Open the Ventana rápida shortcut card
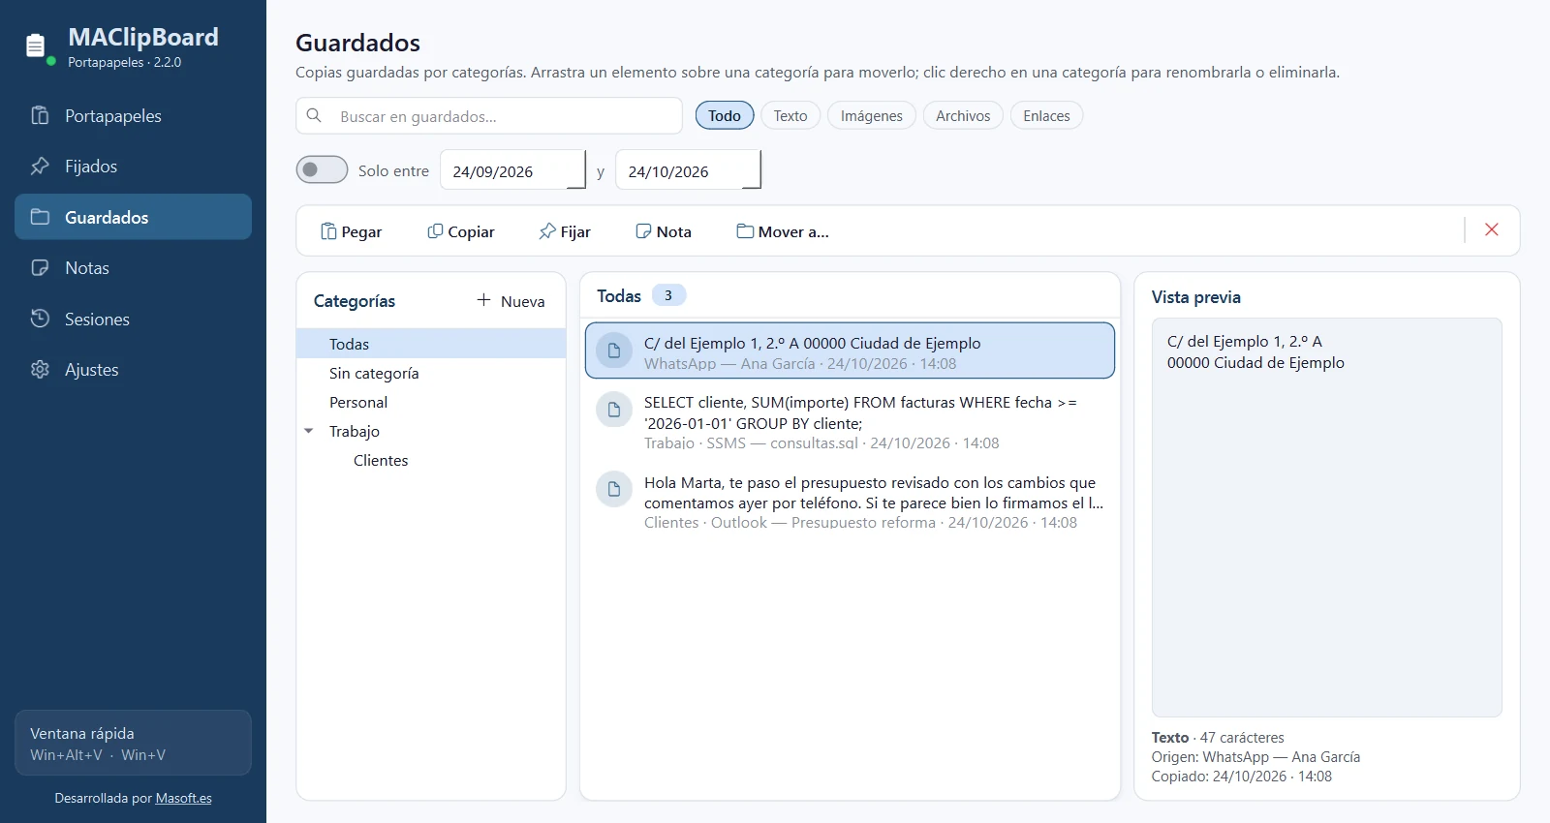 [133, 743]
